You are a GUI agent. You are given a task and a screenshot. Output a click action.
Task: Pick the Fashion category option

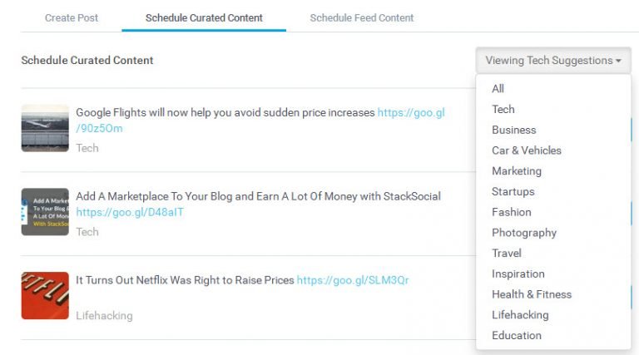[511, 212]
